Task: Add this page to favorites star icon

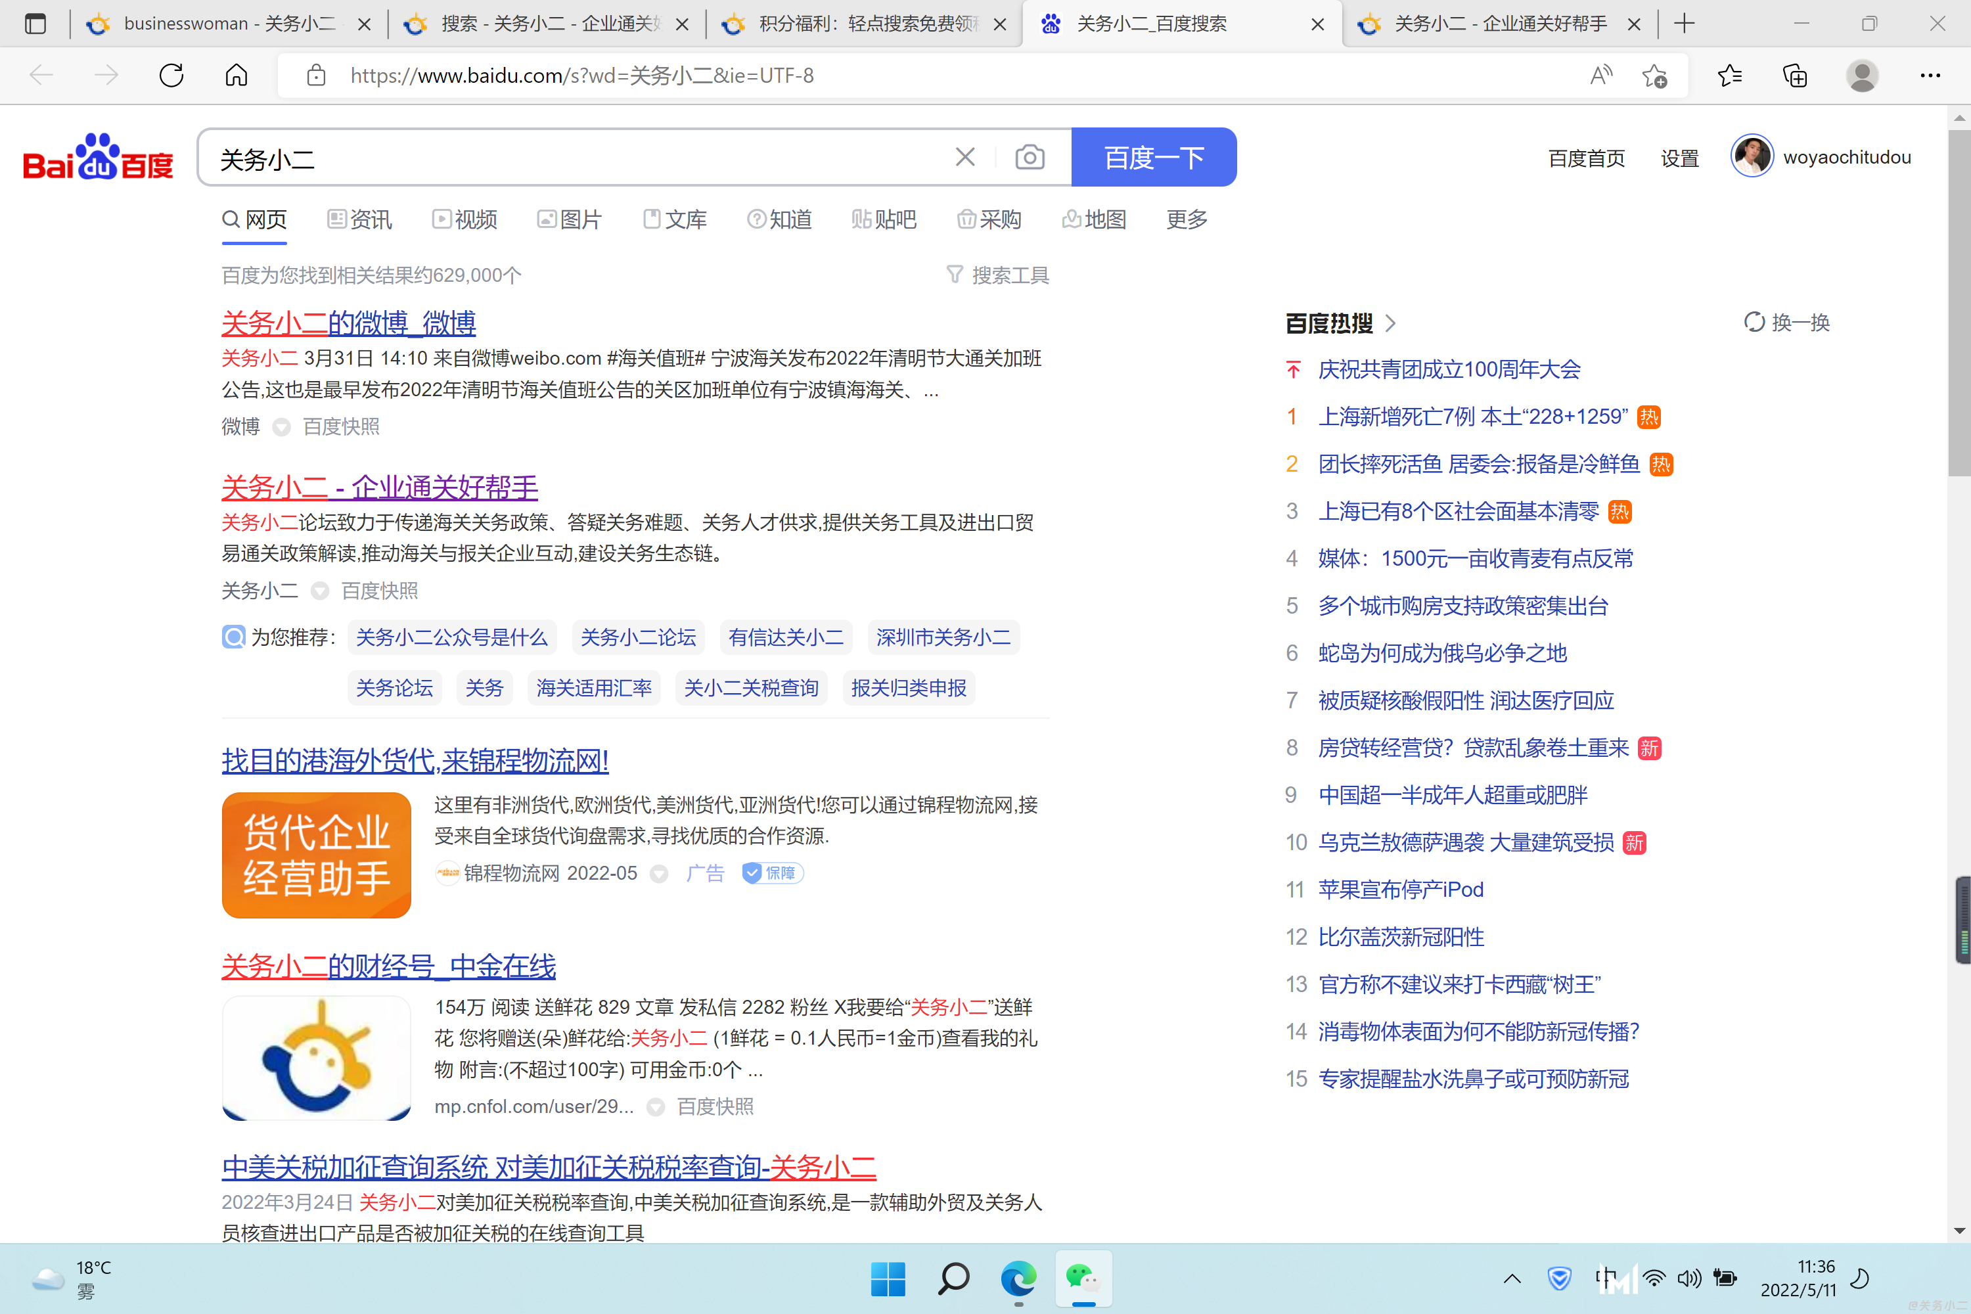Action: (1654, 76)
